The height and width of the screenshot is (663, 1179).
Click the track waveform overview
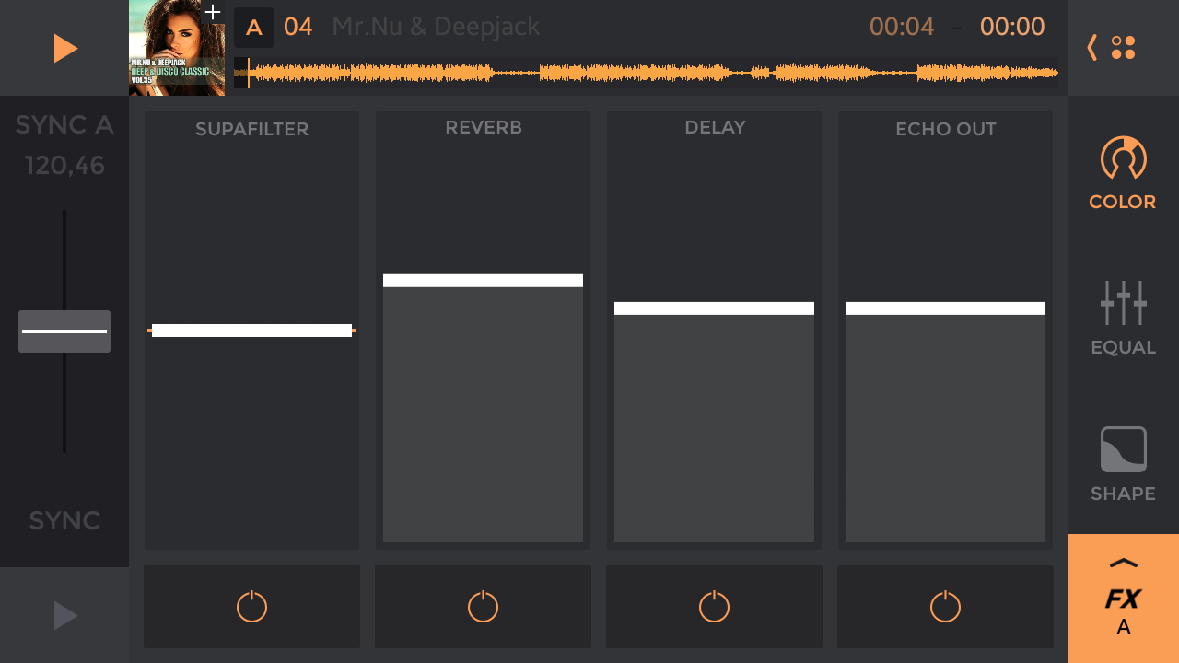coord(645,73)
